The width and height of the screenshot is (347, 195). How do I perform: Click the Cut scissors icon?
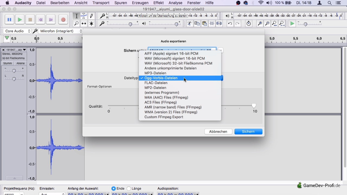click(x=190, y=24)
